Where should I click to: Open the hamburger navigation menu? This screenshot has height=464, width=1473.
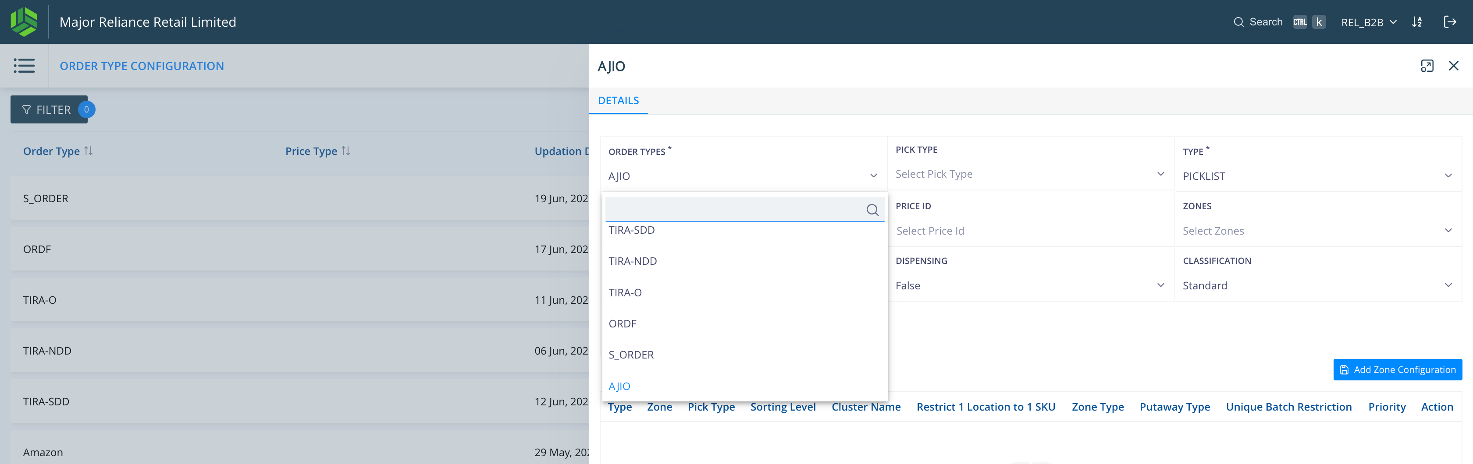pyautogui.click(x=24, y=66)
